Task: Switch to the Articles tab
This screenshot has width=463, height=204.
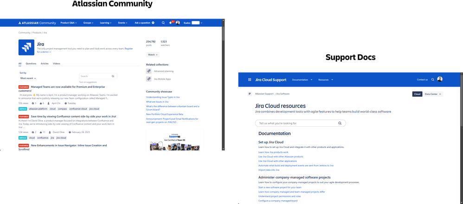Action: click(45, 63)
